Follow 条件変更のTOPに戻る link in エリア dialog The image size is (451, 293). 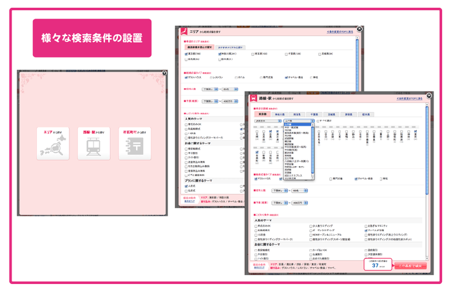click(x=340, y=32)
